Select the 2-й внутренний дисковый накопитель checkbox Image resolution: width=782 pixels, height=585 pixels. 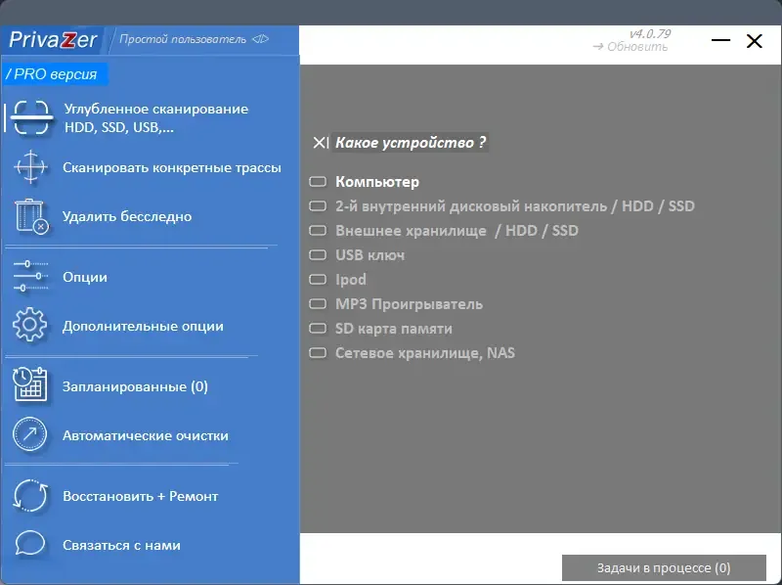coord(318,205)
